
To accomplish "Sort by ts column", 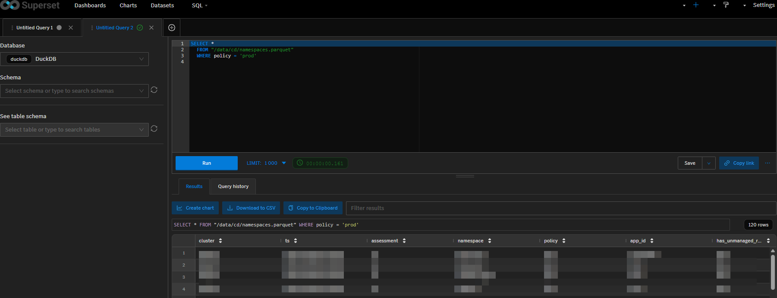I will (296, 241).
